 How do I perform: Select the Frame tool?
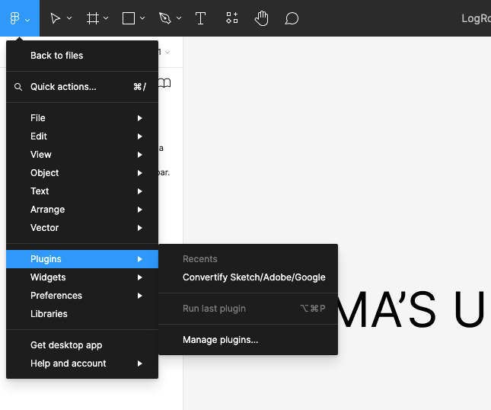(93, 18)
